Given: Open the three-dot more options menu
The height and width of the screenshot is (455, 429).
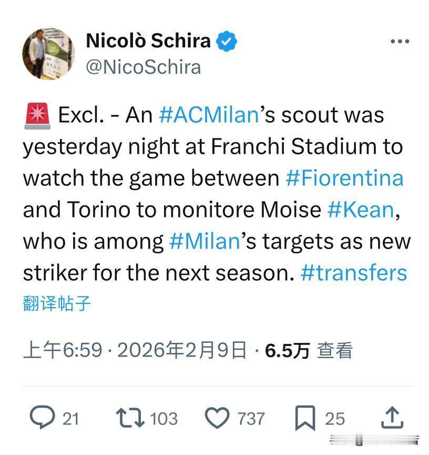Looking at the screenshot, I should pos(400,42).
